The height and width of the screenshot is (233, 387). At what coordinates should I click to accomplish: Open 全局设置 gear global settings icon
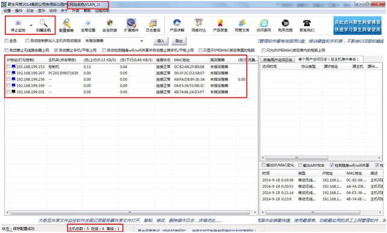[x=88, y=23]
